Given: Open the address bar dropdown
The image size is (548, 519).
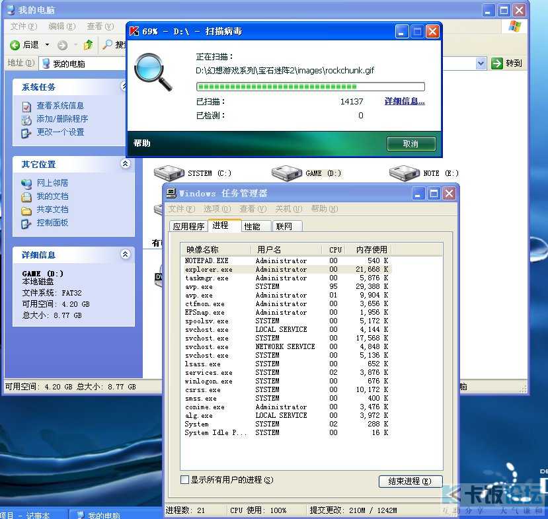Looking at the screenshot, I should tap(481, 63).
